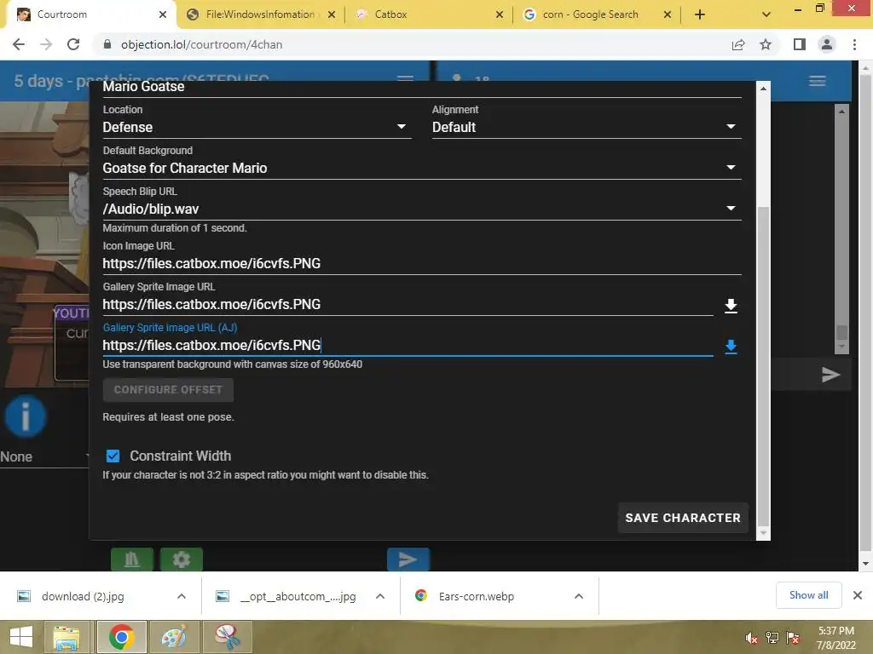Share this page icon
The height and width of the screenshot is (654, 873).
[x=738, y=44]
